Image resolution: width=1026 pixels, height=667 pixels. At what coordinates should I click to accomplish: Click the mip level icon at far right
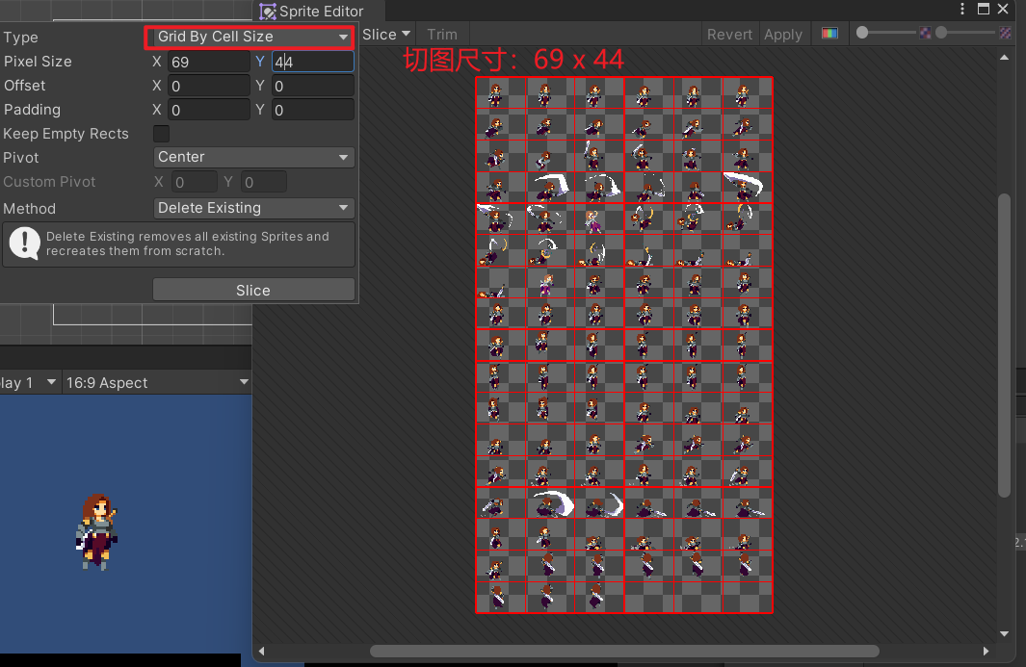(x=1006, y=33)
